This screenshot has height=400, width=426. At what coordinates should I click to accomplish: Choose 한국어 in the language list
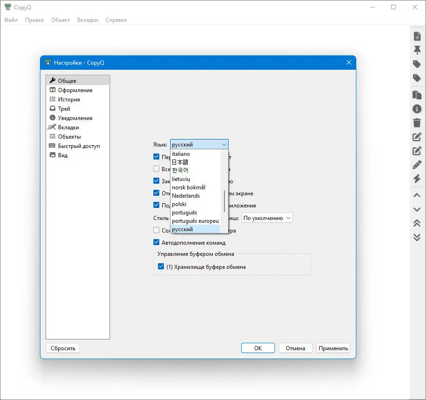click(x=195, y=170)
